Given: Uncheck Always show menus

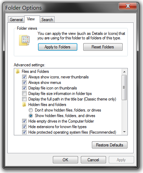Looking at the screenshot, I should coord(24,83).
